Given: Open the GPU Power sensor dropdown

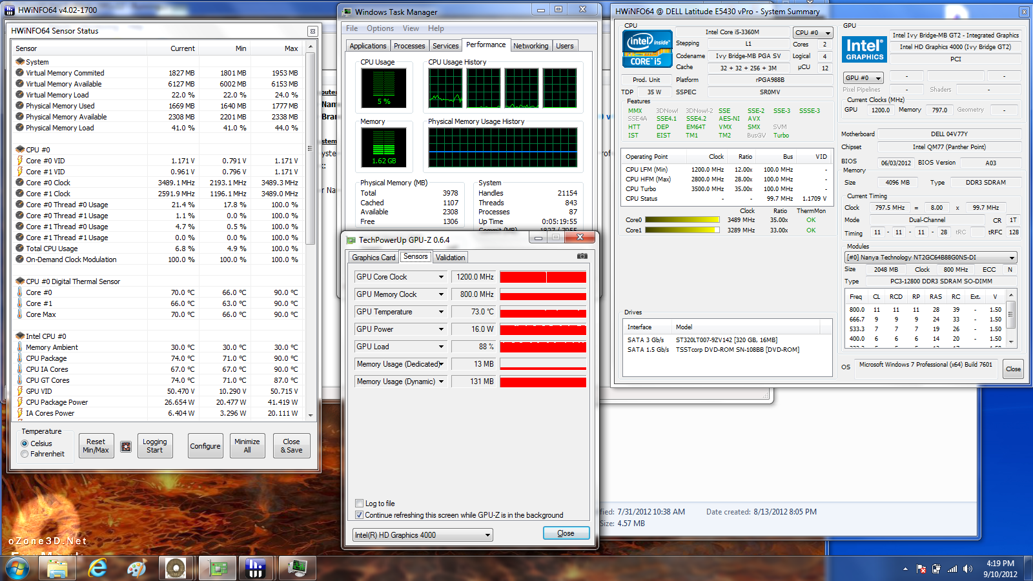Looking at the screenshot, I should coord(441,329).
